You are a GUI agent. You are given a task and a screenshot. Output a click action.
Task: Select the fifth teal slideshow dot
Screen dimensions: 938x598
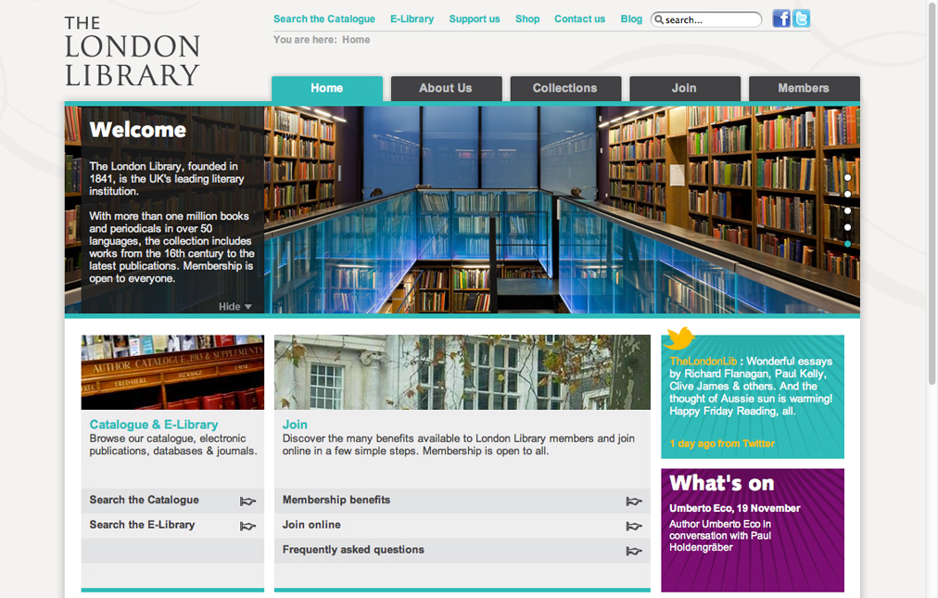point(848,244)
